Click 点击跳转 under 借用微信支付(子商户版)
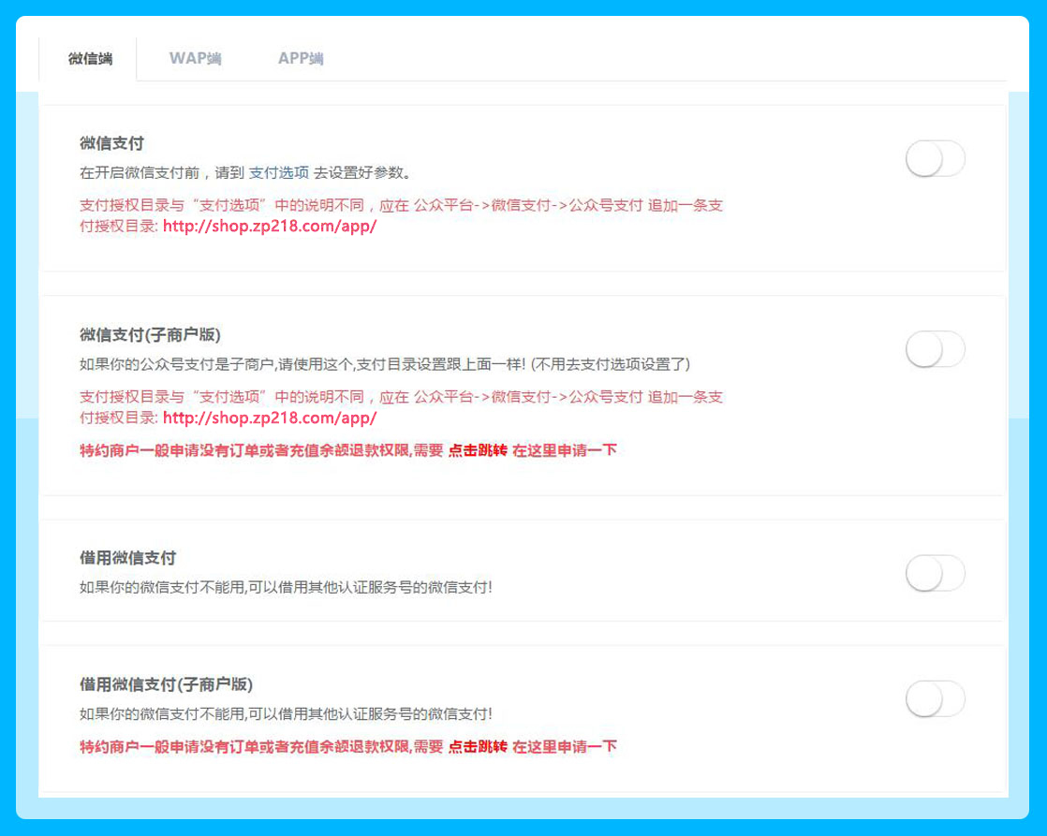The image size is (1047, 836). [x=478, y=746]
